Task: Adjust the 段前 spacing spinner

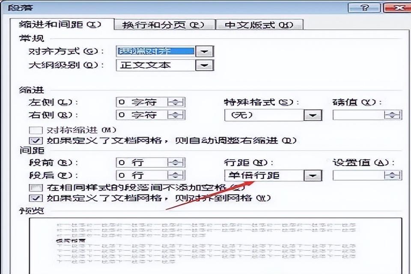Action: [x=176, y=163]
